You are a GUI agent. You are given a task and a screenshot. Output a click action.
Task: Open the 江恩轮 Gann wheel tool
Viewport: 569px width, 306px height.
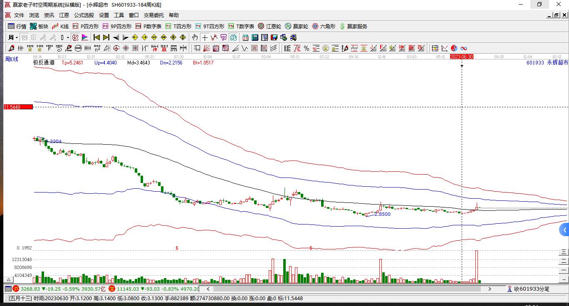point(270,26)
